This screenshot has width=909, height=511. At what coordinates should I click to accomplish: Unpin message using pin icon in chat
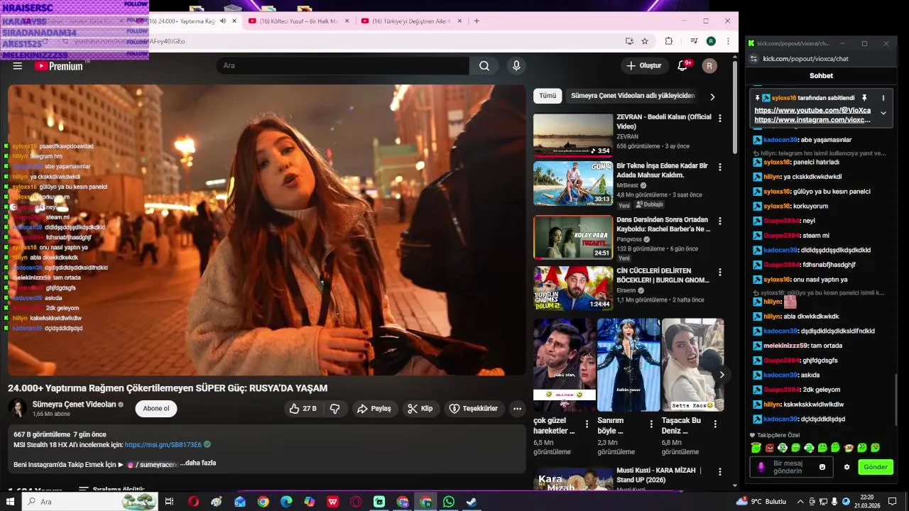(864, 98)
